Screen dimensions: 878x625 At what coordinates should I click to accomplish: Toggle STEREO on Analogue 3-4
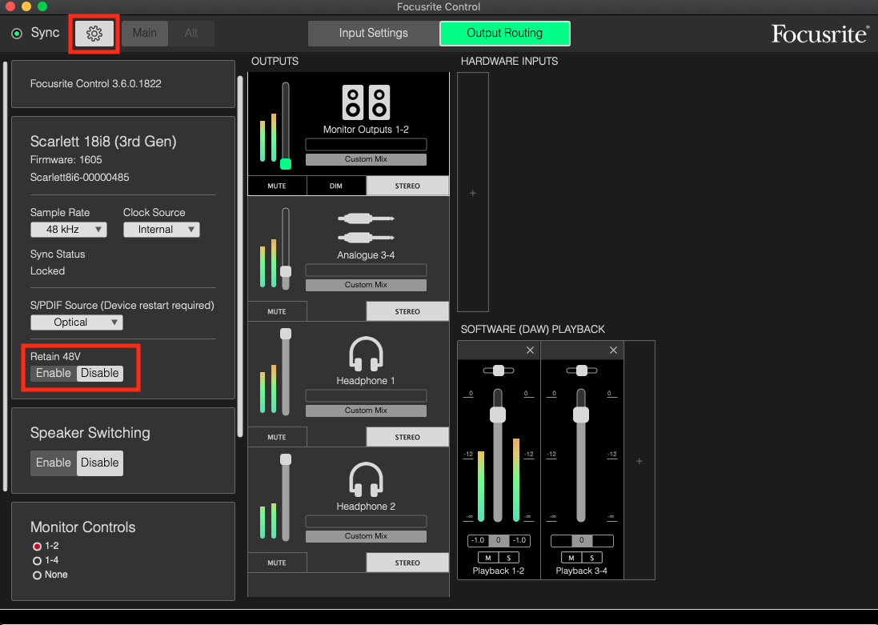(407, 311)
